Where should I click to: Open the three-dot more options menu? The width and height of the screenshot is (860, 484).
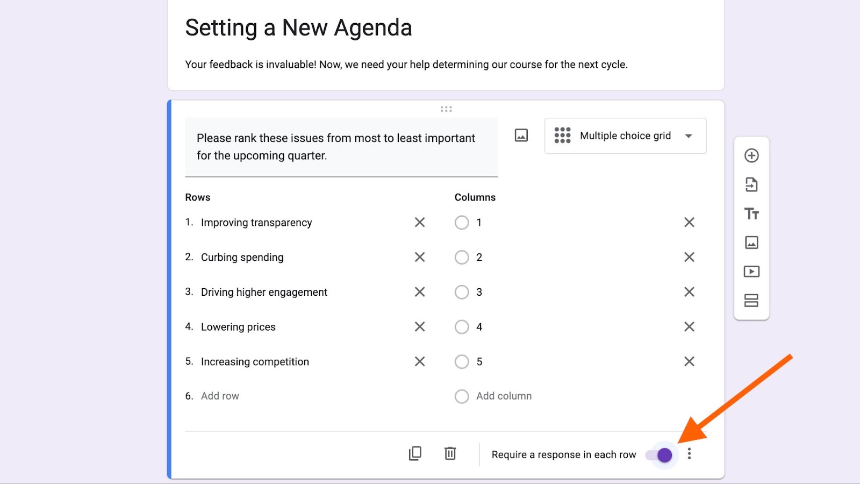coord(690,454)
